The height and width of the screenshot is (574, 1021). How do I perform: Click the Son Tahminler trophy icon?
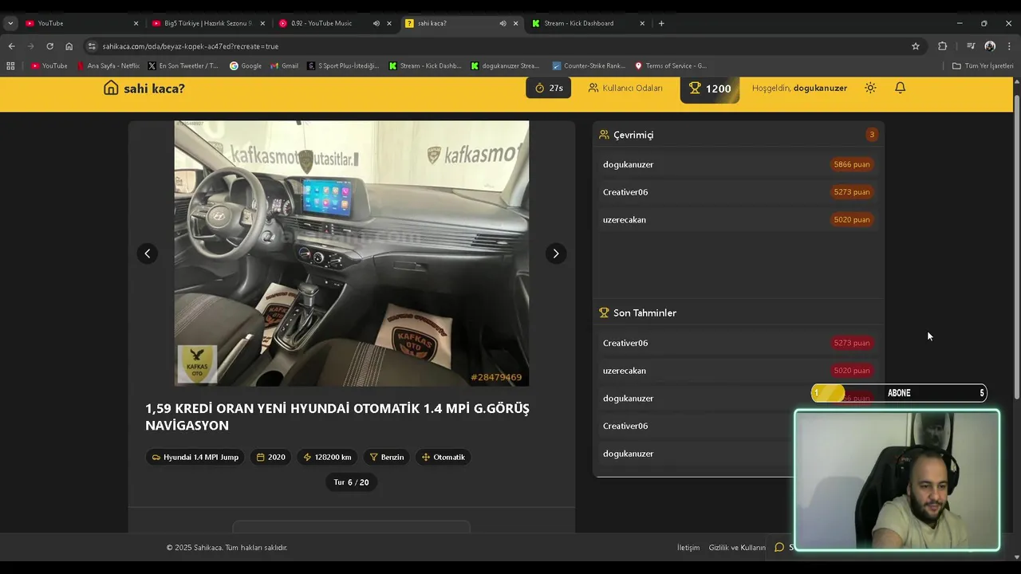click(604, 313)
